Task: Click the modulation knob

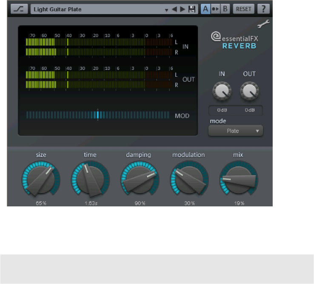Action: pyautogui.click(x=189, y=179)
